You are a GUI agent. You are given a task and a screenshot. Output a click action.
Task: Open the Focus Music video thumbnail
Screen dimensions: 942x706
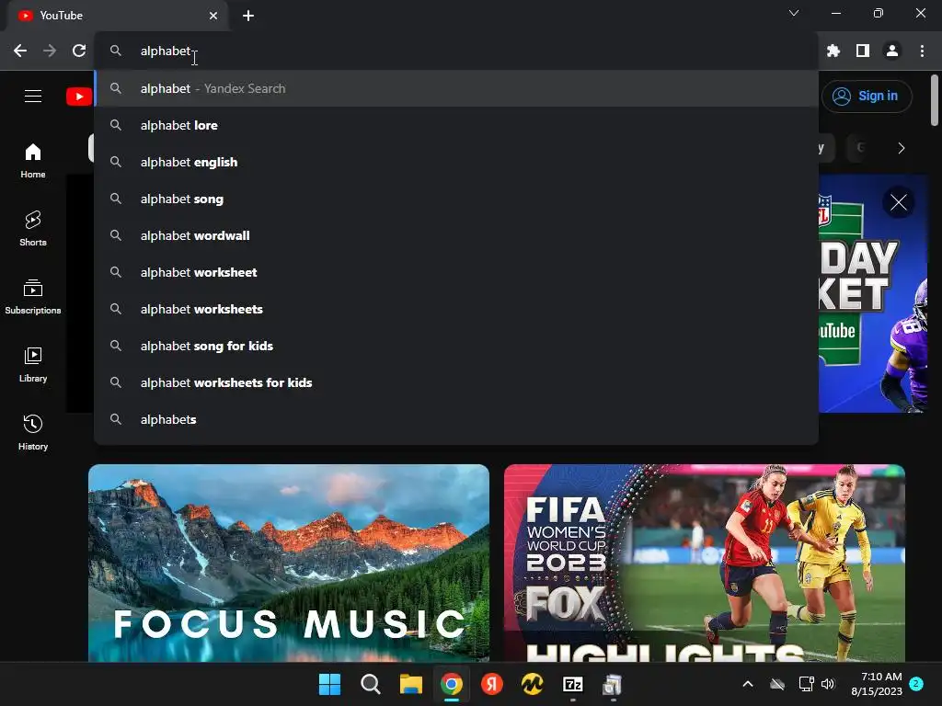point(289,564)
